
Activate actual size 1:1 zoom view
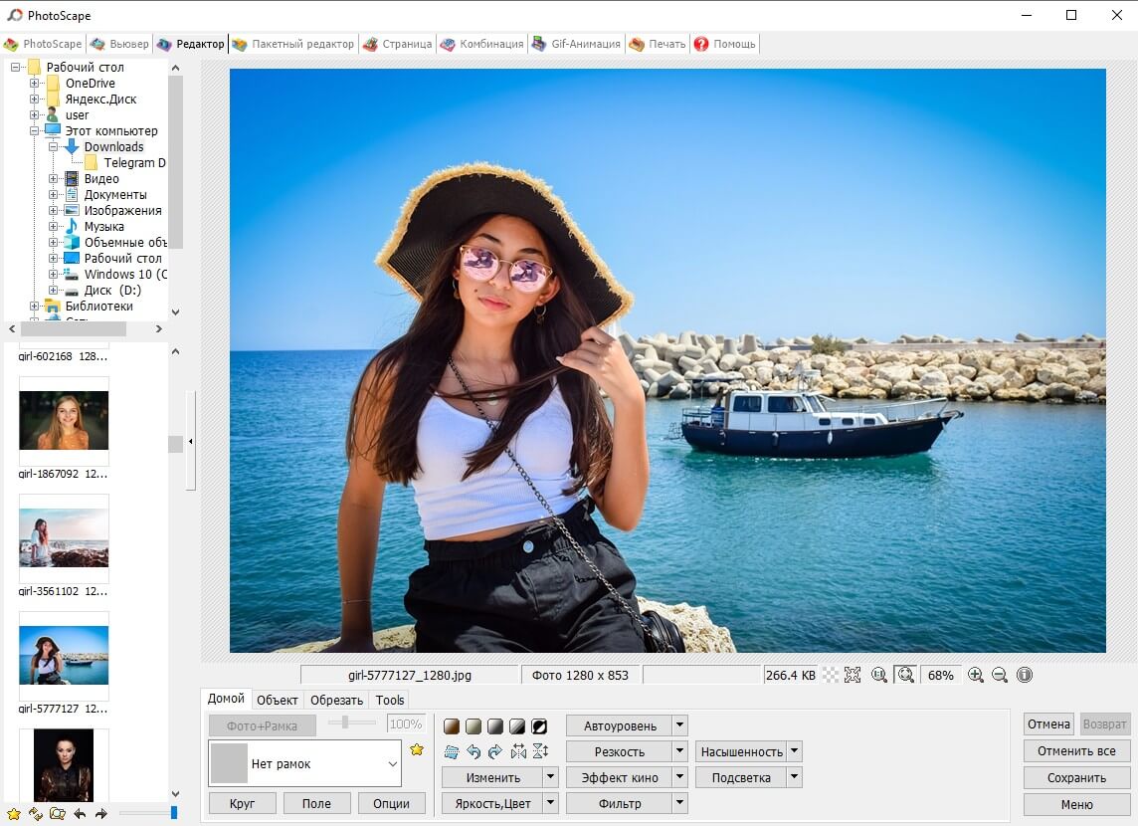[878, 675]
